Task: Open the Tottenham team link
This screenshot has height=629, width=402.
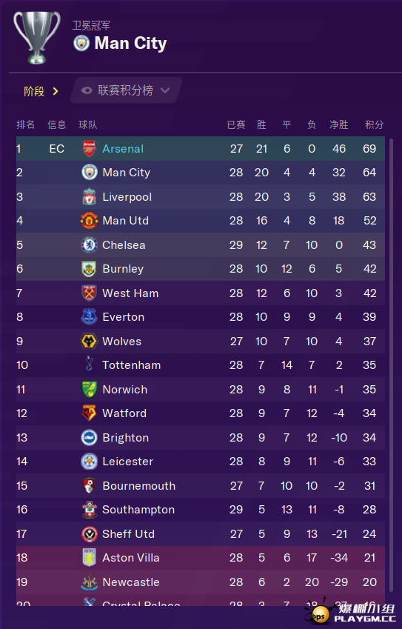Action: coord(132,365)
